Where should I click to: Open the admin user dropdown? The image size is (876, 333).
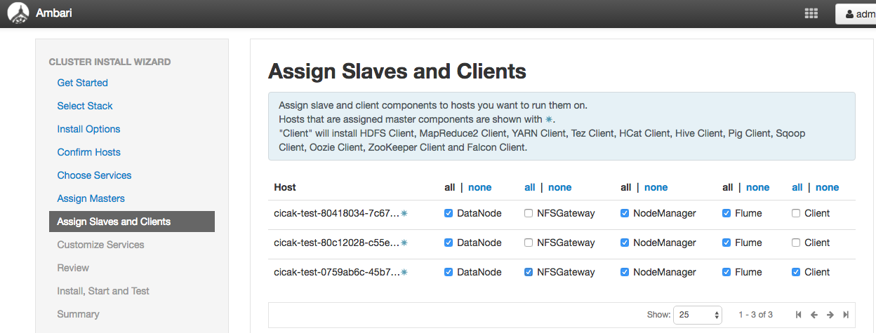(856, 14)
